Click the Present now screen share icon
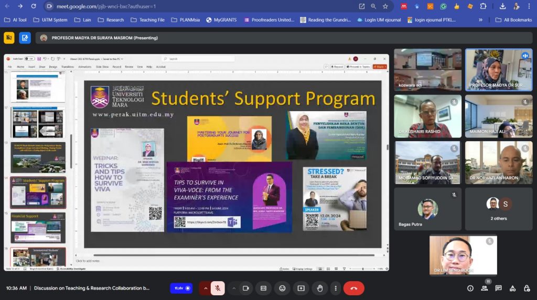 coord(301,288)
